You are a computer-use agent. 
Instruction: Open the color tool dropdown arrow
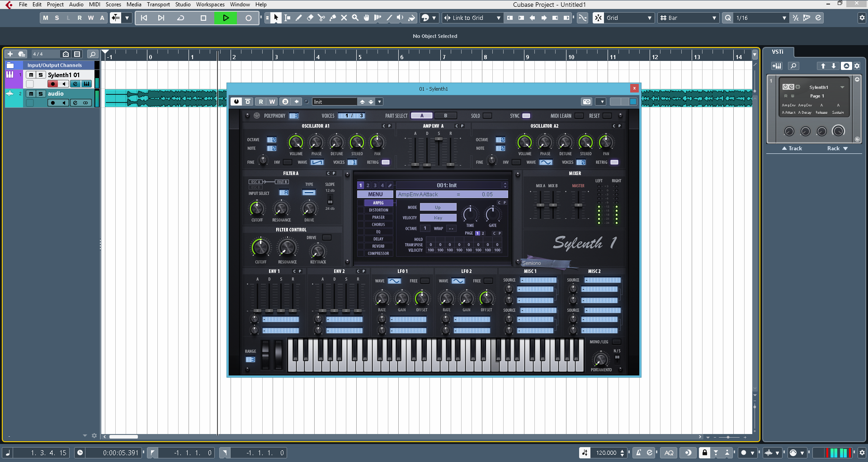point(434,18)
